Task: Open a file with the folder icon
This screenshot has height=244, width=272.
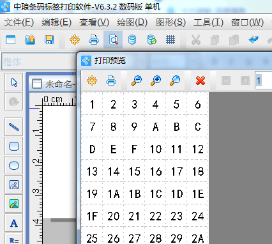Action: click(x=30, y=40)
